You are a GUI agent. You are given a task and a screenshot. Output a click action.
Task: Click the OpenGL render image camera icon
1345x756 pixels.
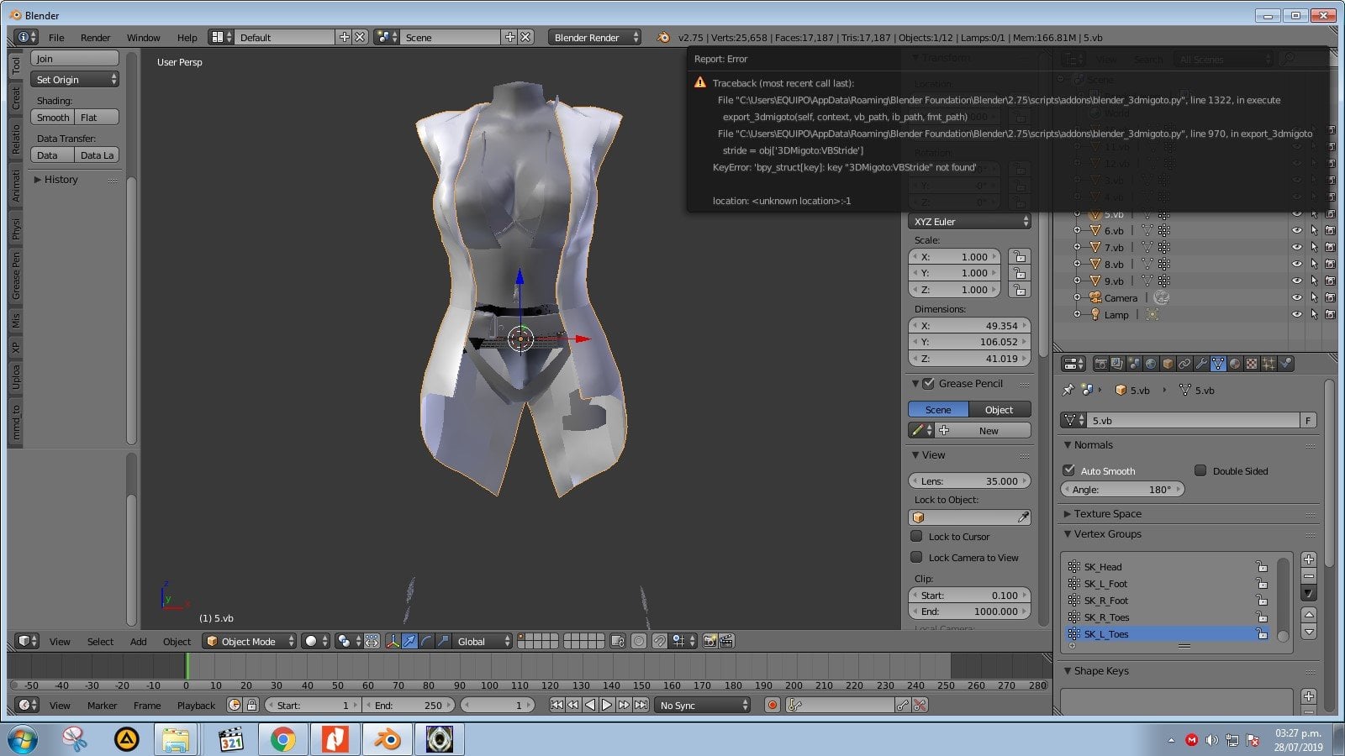709,641
